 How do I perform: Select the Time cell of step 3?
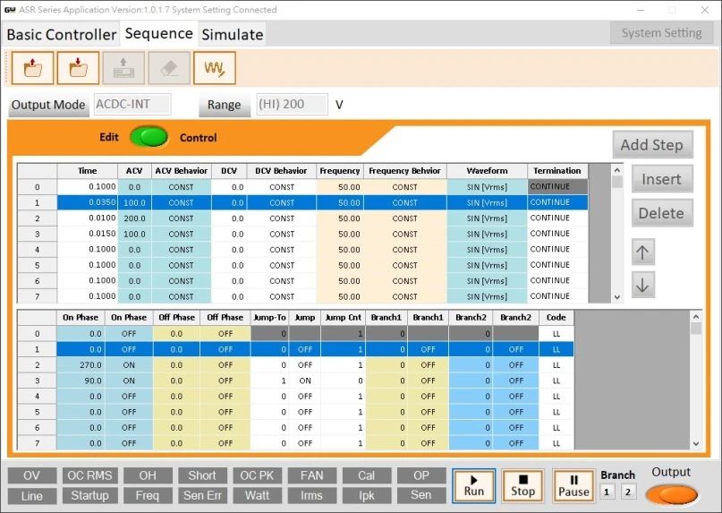88,235
